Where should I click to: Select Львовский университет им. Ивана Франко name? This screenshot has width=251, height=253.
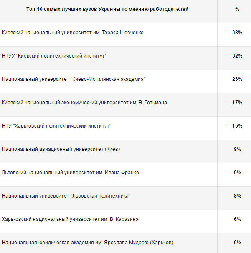click(70, 173)
